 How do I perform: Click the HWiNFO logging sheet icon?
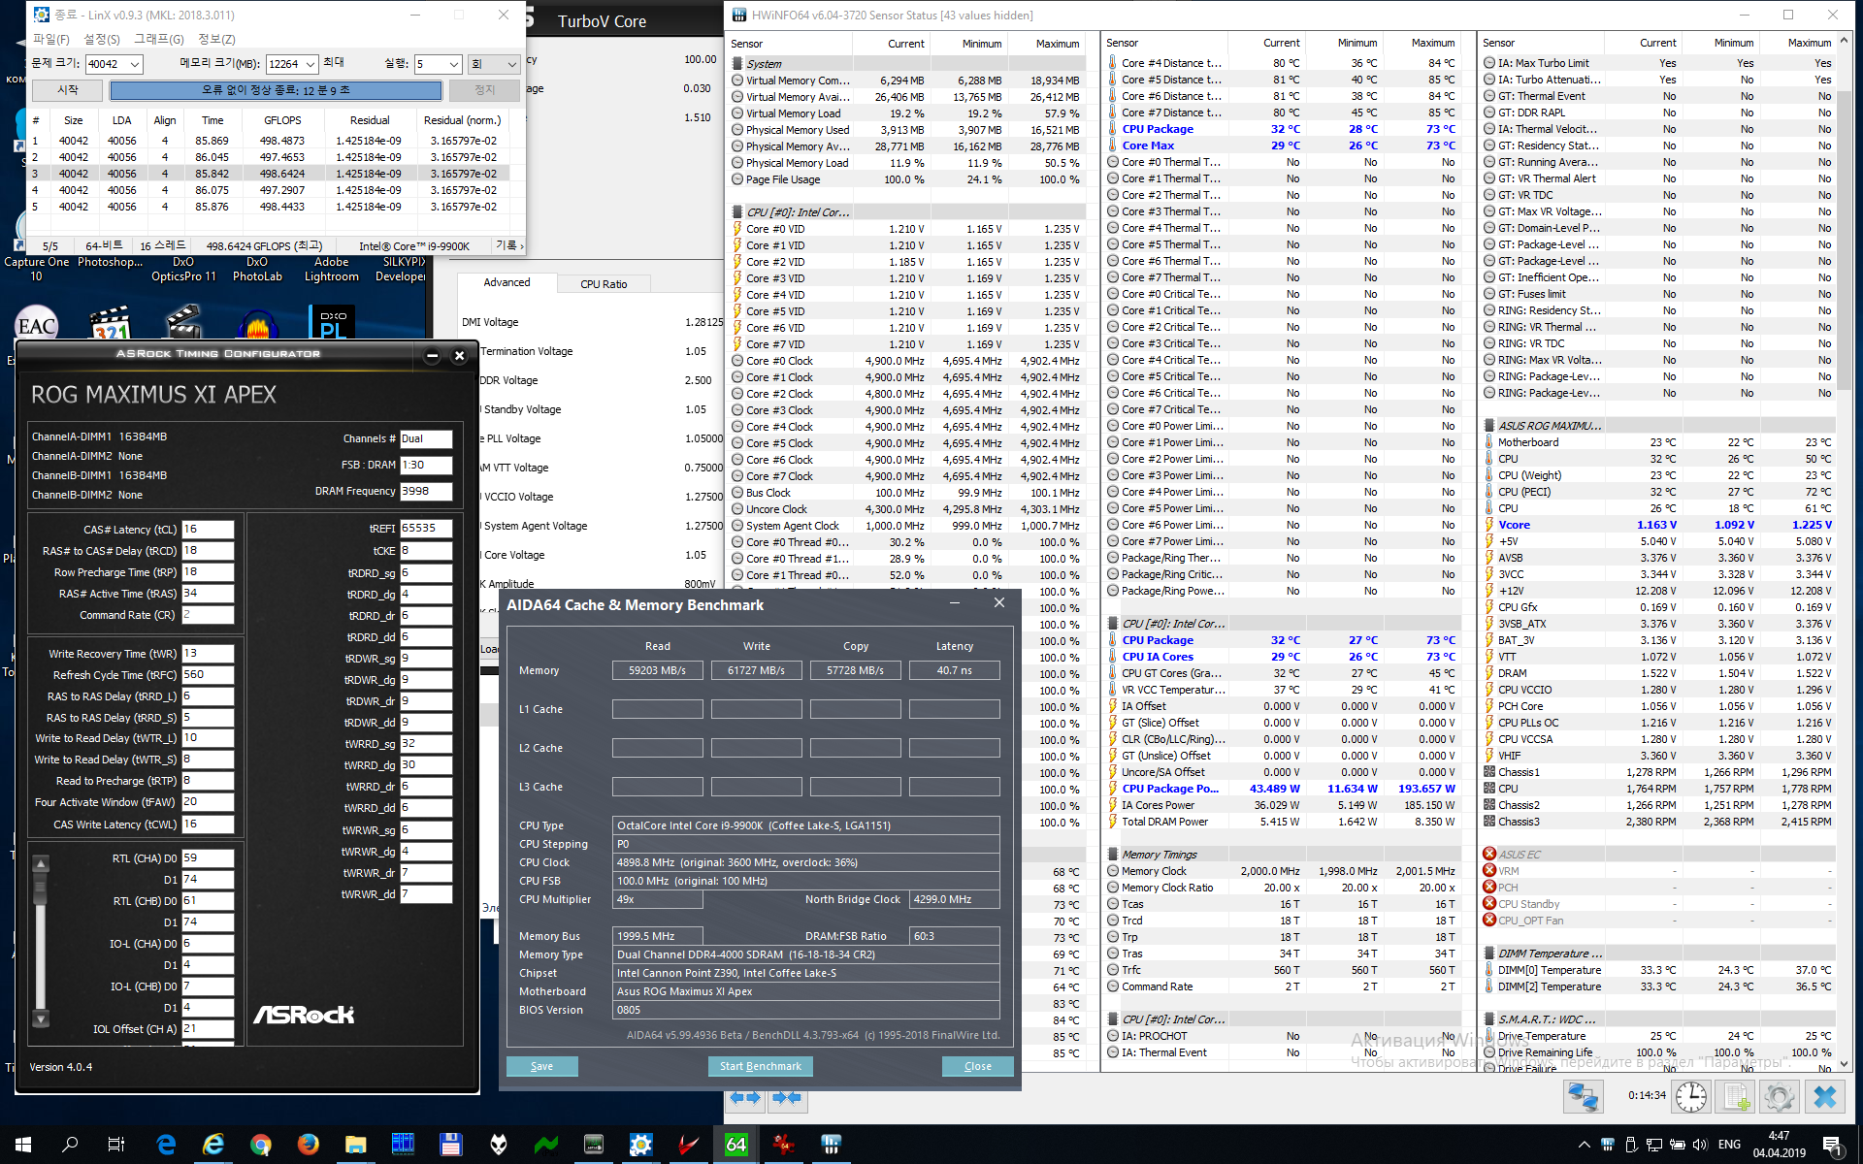coord(1734,1097)
